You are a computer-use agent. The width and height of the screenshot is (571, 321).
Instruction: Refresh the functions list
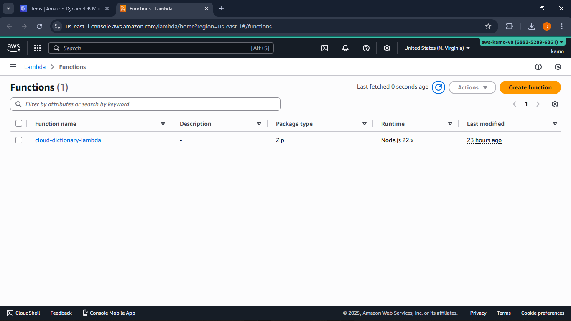point(438,87)
